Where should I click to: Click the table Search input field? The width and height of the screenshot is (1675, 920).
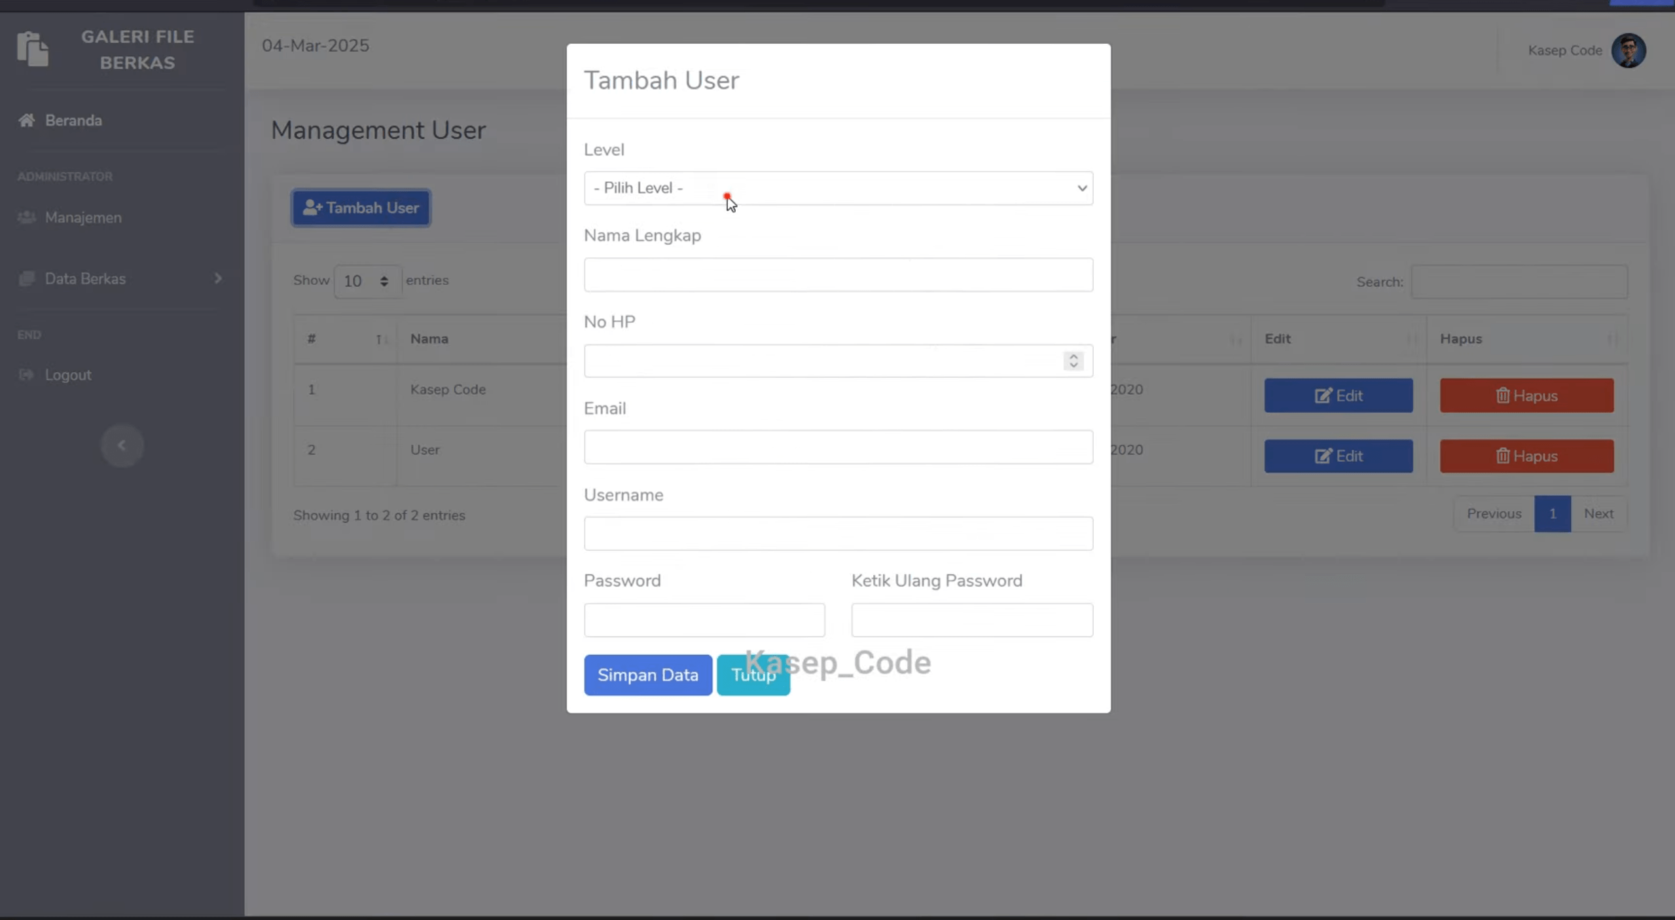click(1519, 282)
